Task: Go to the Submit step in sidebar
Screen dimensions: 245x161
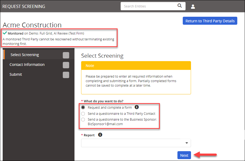Action: click(16, 74)
